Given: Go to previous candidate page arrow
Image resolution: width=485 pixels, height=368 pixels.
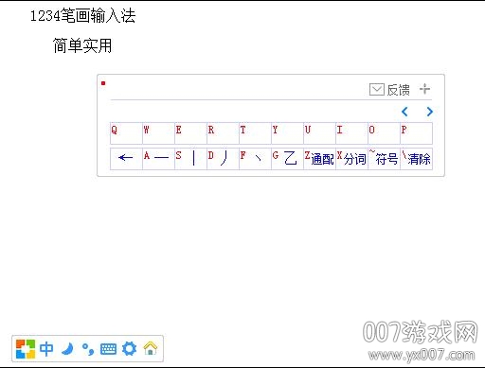Looking at the screenshot, I should click(x=404, y=112).
